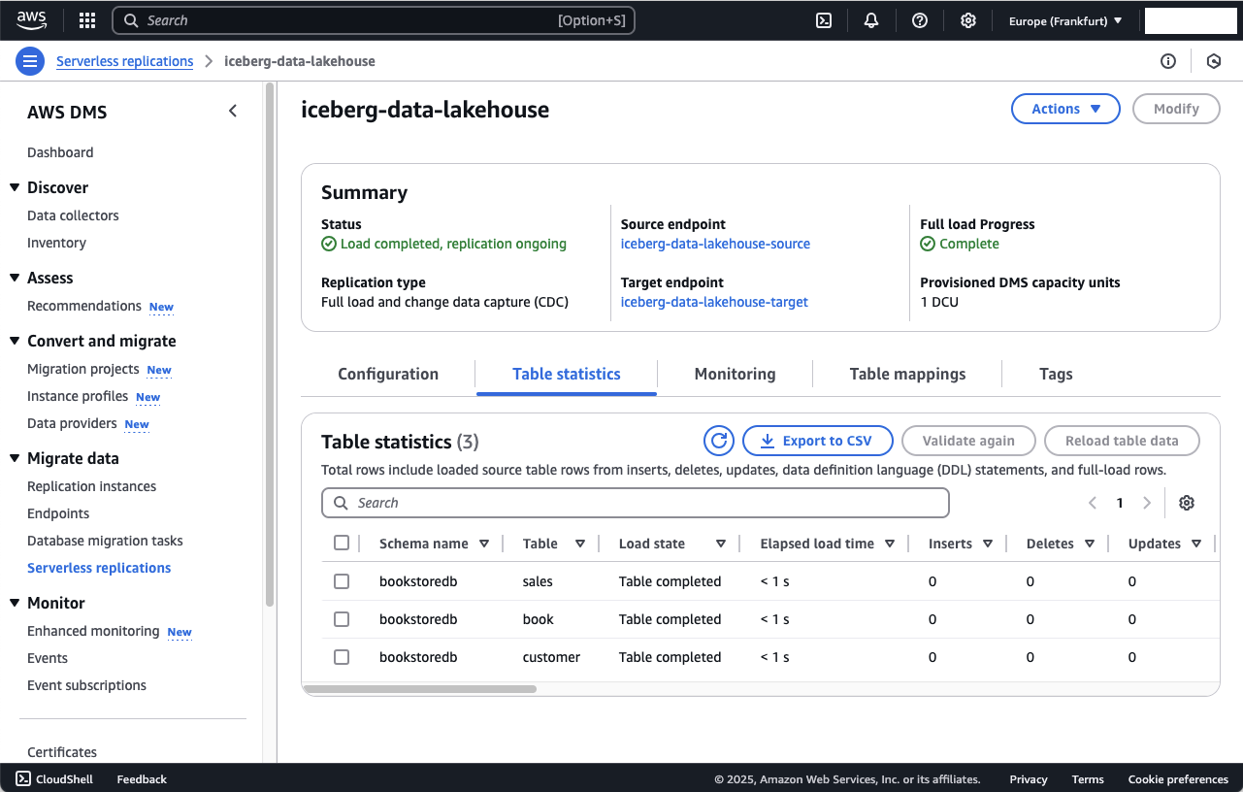Viewport: 1243px width, 792px height.
Task: Open the Europe (Frankfurt) region selector
Action: coord(1065,20)
